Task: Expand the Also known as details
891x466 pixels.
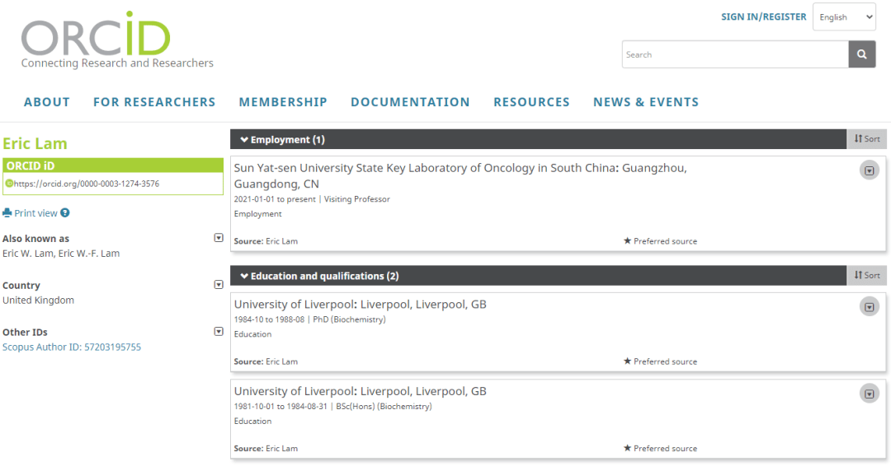Action: (219, 238)
